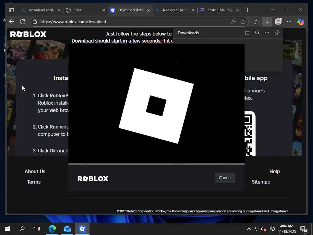The image size is (313, 235).
Task: Search downloads in Downloads panel
Action: (257, 33)
